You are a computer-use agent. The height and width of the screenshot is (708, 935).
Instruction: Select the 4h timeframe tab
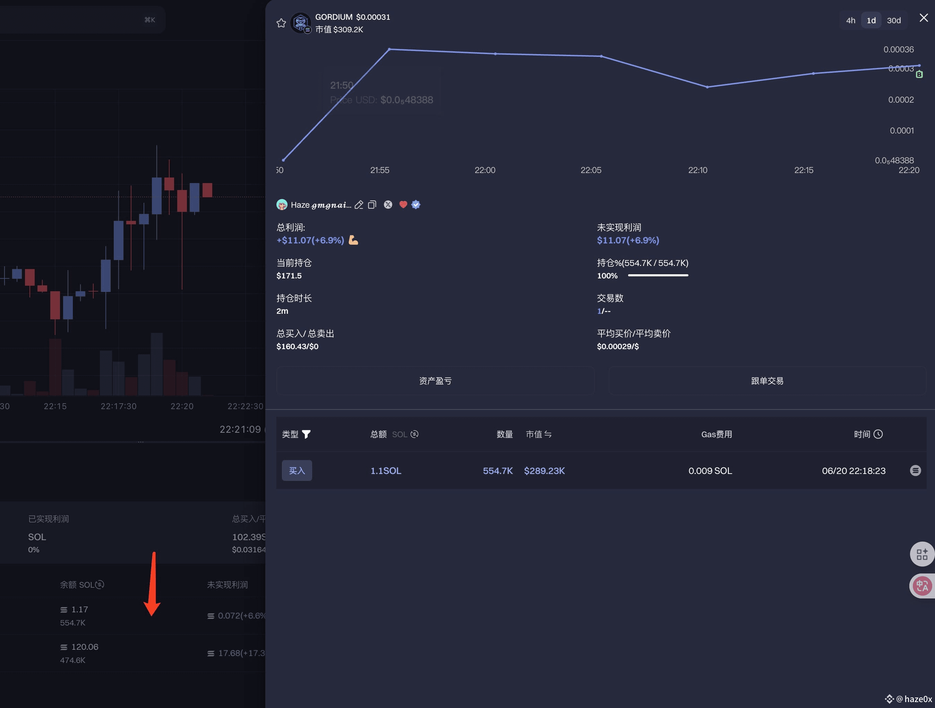(850, 20)
